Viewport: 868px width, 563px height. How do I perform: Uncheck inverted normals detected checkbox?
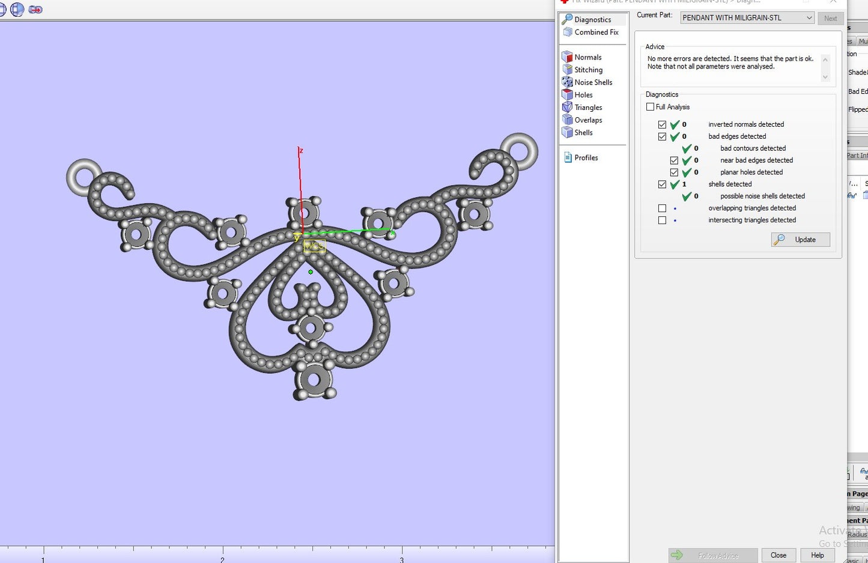coord(662,124)
